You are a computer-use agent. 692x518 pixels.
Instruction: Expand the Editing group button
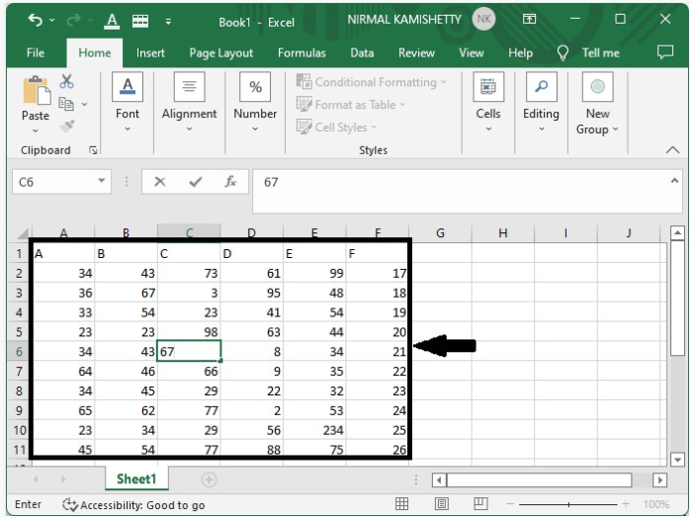click(x=541, y=103)
